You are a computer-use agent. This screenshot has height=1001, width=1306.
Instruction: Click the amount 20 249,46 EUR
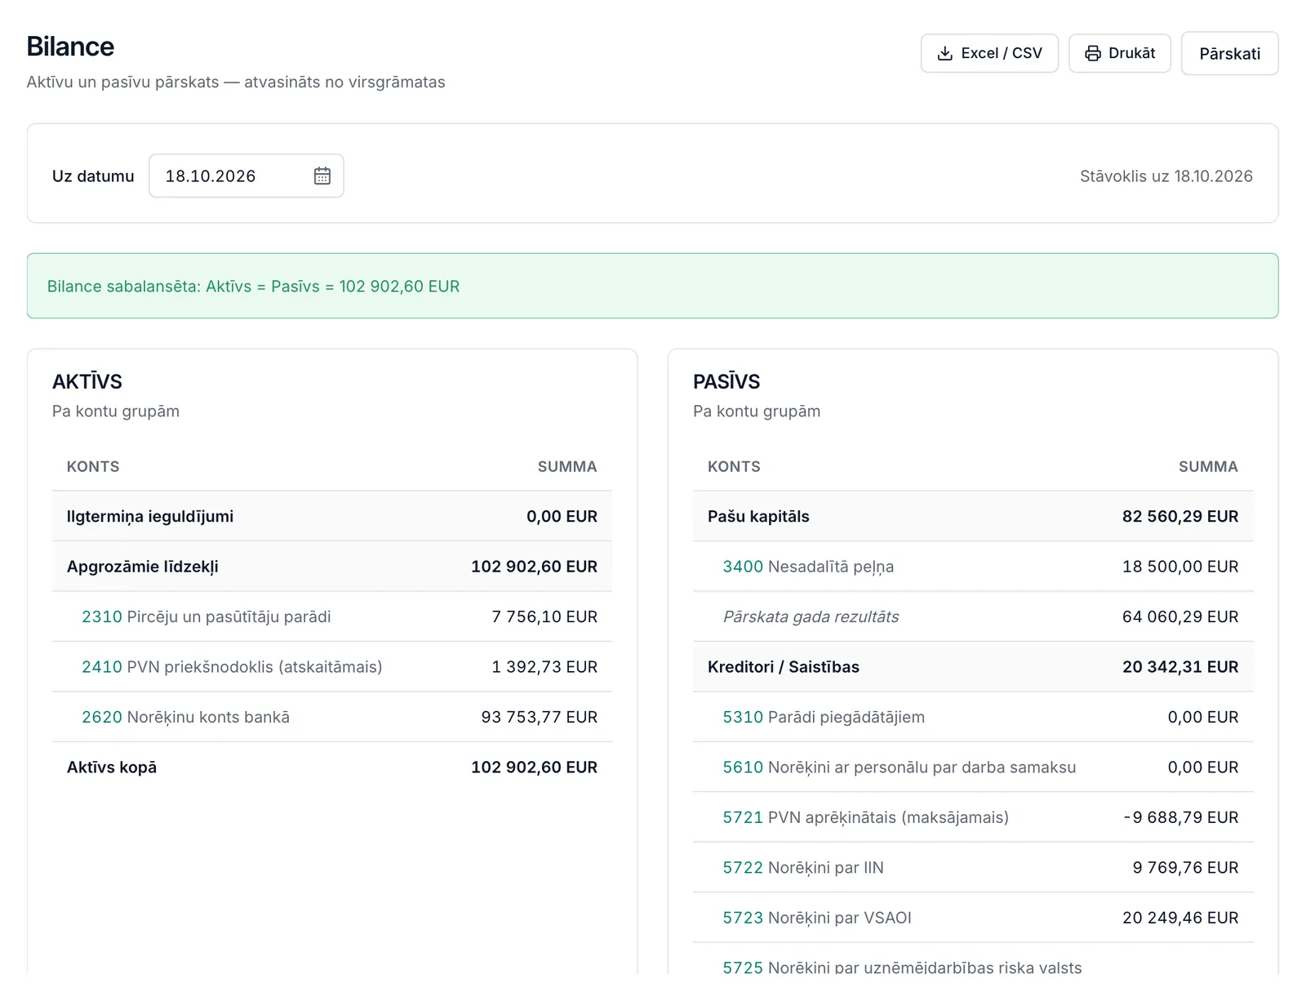click(x=1180, y=918)
